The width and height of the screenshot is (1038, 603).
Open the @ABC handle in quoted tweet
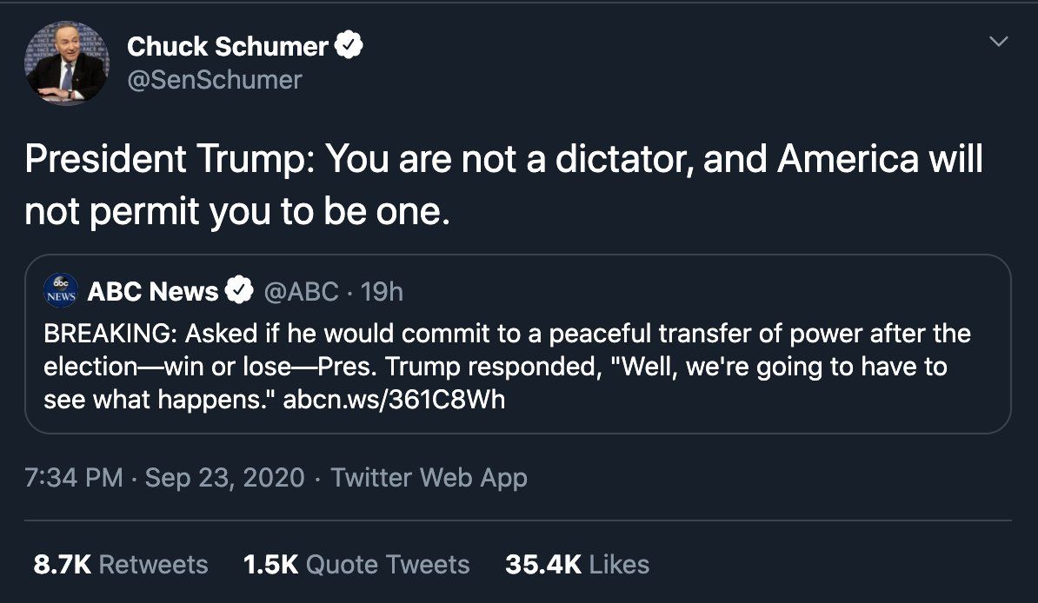[301, 291]
